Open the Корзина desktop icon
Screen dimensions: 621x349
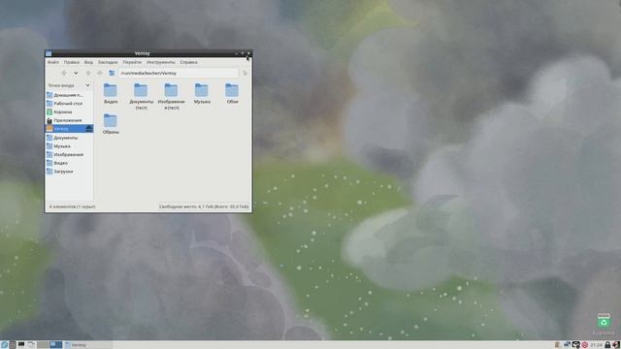(604, 324)
